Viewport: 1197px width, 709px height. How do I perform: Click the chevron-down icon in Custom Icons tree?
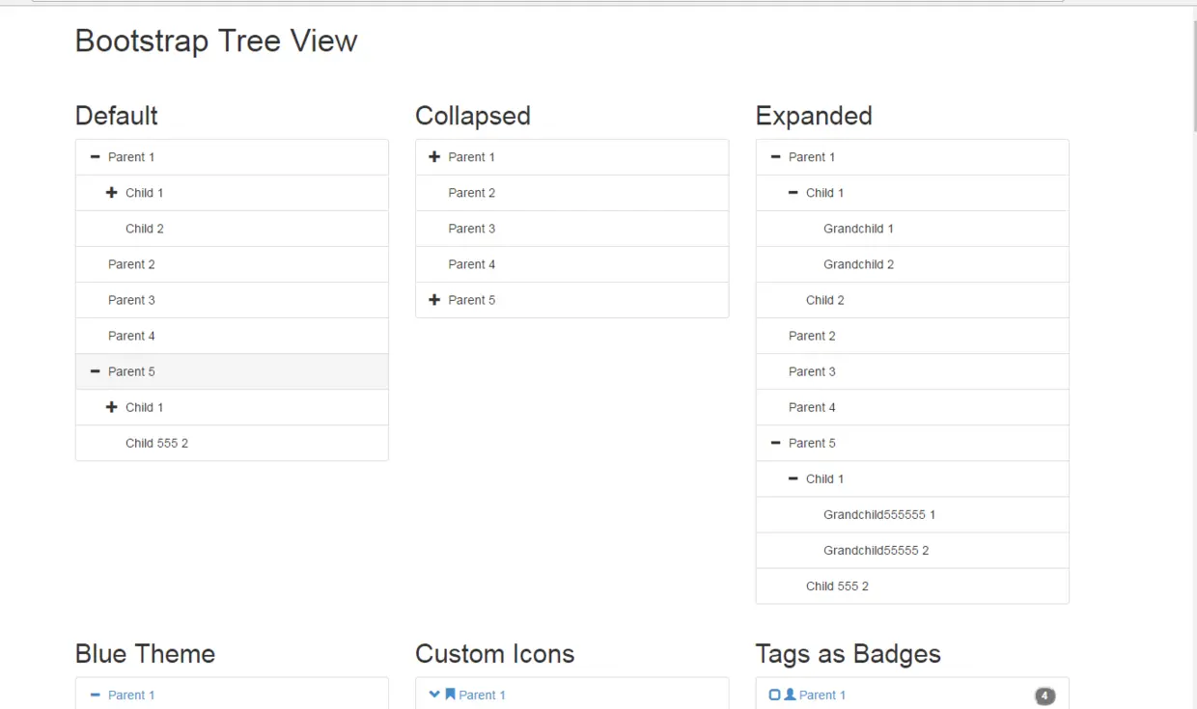tap(434, 695)
